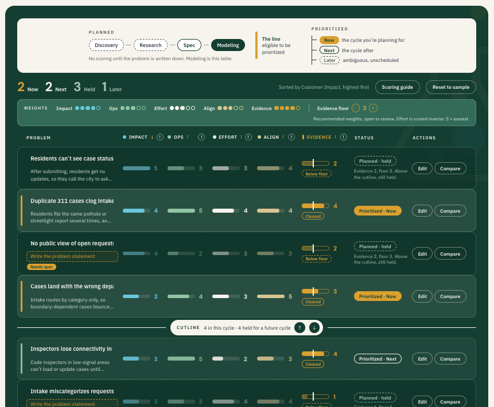Decrease the Evidence floor with the minus button
The height and width of the screenshot is (407, 494).
356,108
